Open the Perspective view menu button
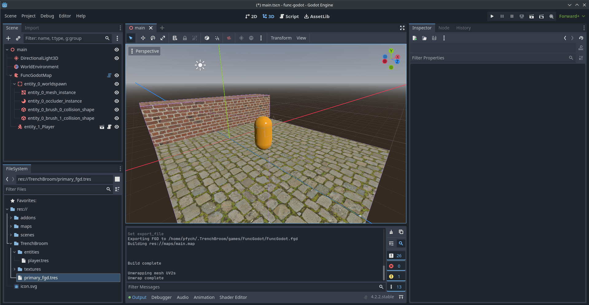This screenshot has width=589, height=305. pyautogui.click(x=144, y=51)
